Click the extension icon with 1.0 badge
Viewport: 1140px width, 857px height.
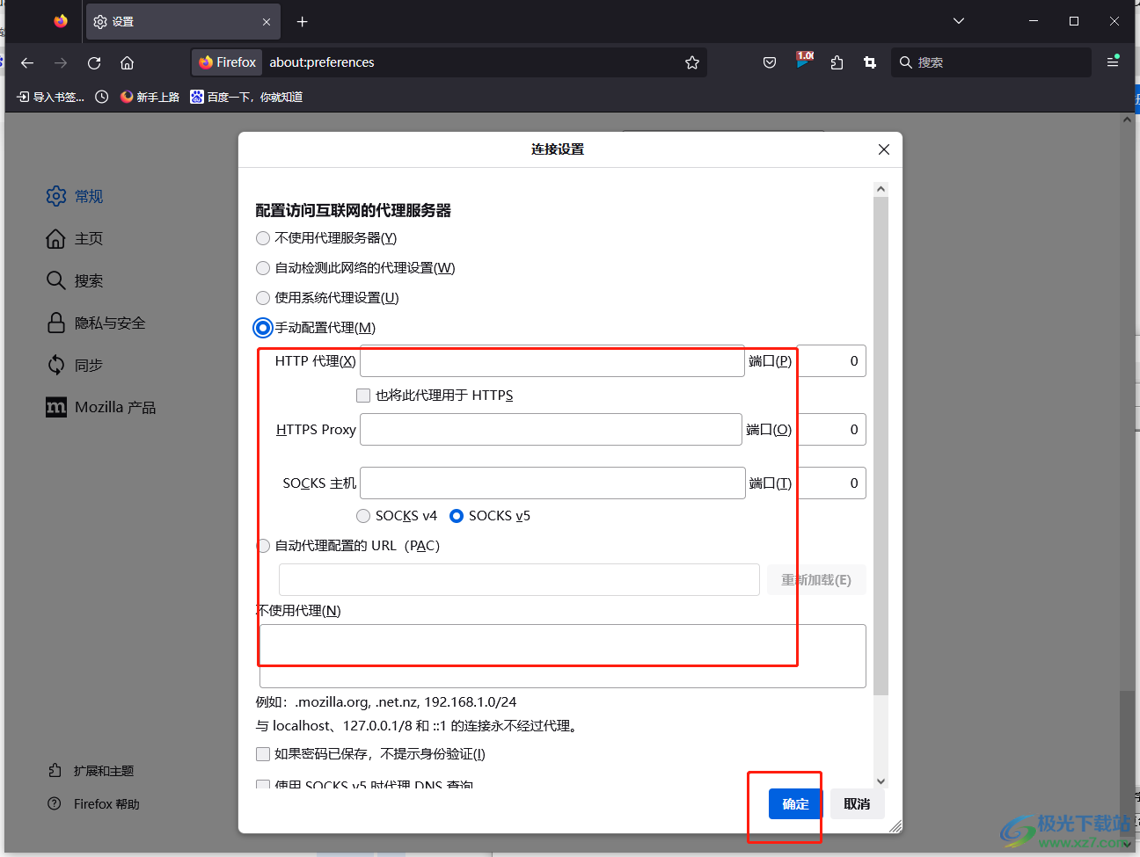click(804, 61)
